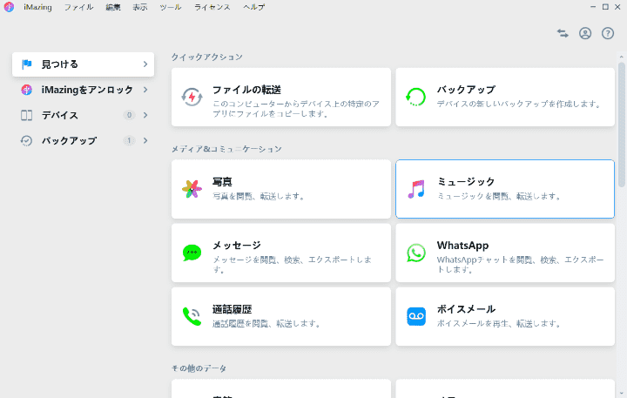Open the ミュージック card title

[466, 182]
